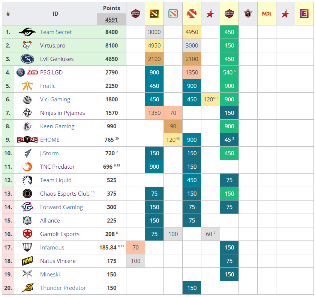The width and height of the screenshot is (315, 297).
Task: Click Natus Vincere's grey 100 cell
Action: (x=135, y=261)
